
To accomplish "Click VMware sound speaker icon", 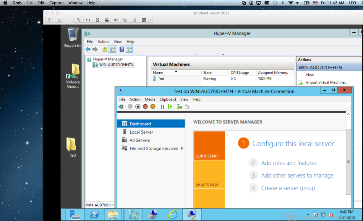I will pyautogui.click(x=116, y=20).
